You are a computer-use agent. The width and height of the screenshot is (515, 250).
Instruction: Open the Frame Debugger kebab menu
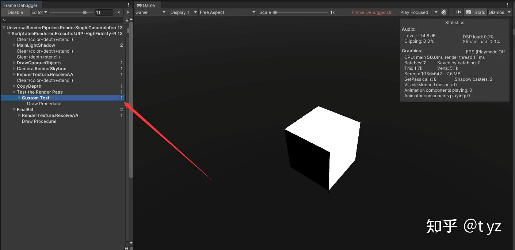coord(129,4)
